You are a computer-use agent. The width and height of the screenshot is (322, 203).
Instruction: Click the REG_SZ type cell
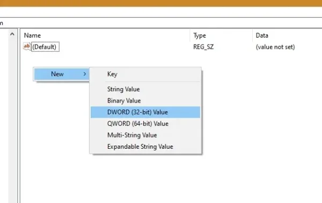(203, 47)
